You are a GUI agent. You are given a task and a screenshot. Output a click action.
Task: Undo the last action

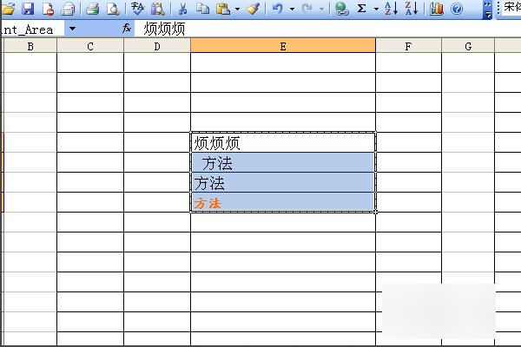pos(278,9)
